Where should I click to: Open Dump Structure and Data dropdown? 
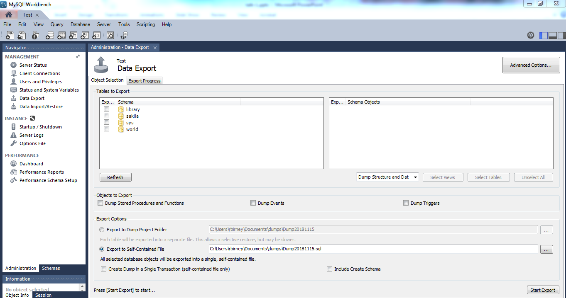(x=387, y=177)
